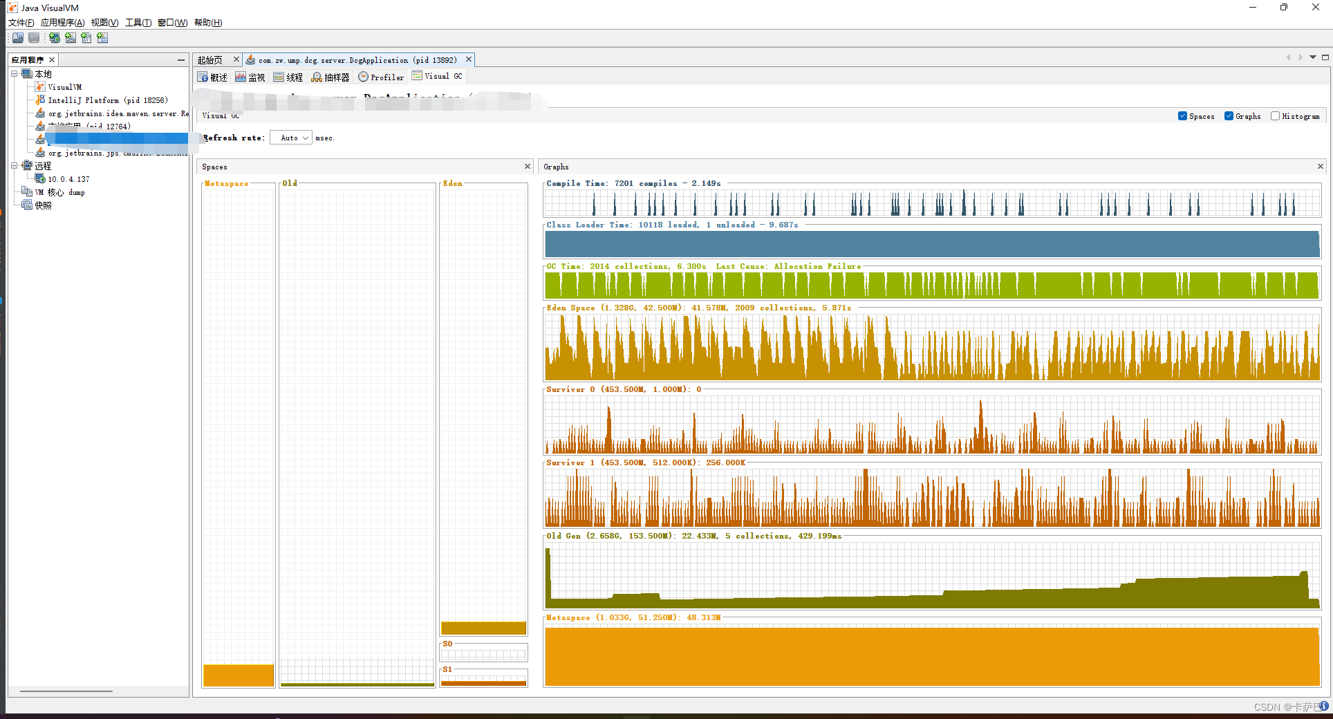Click the Java icon beside org.jetbrains.idea.maven.server
1333x719 pixels.
[40, 113]
